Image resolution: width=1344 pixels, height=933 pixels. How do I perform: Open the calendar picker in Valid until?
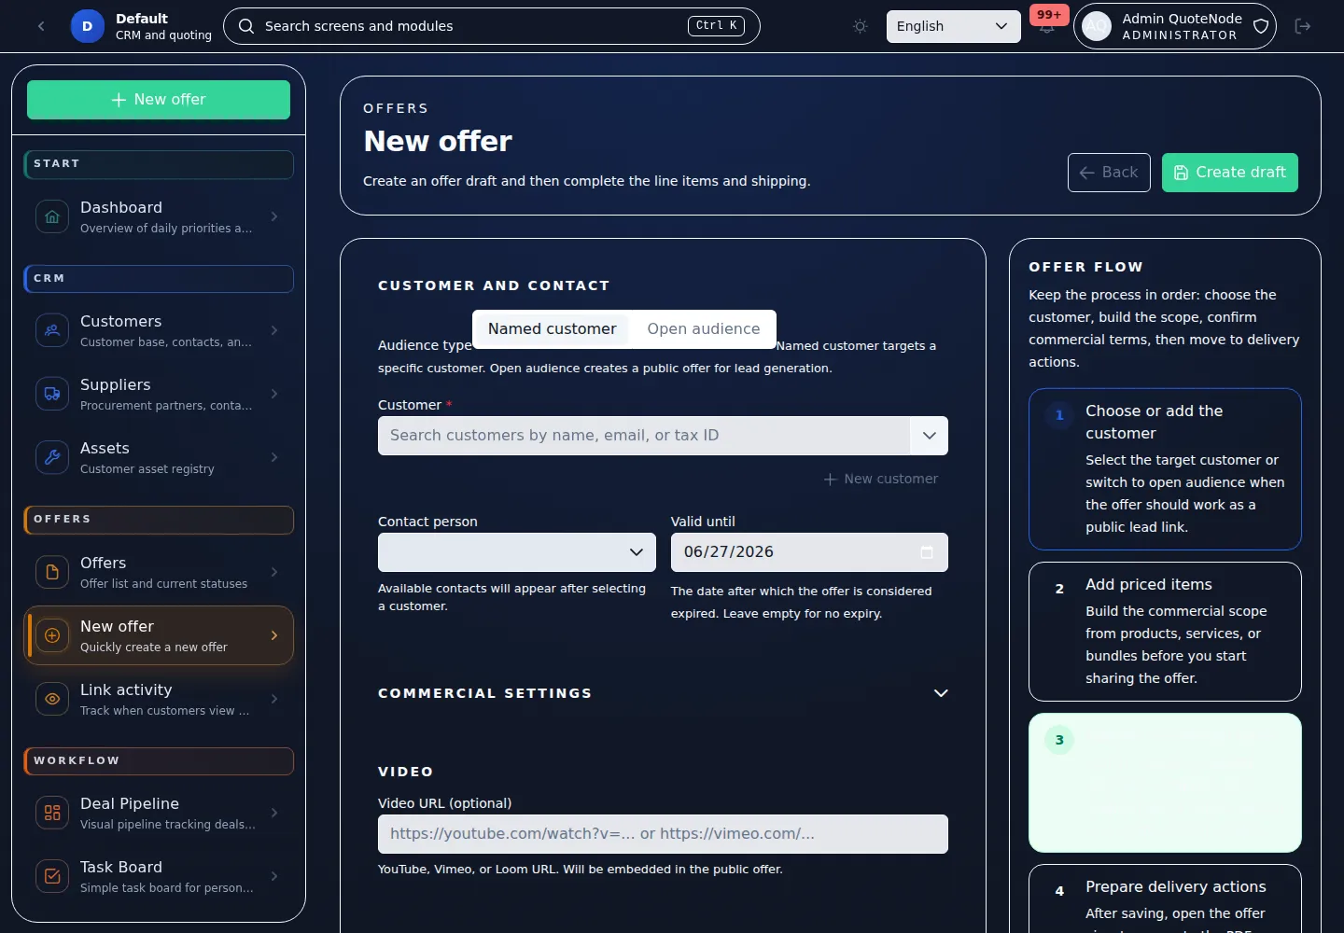(x=927, y=552)
